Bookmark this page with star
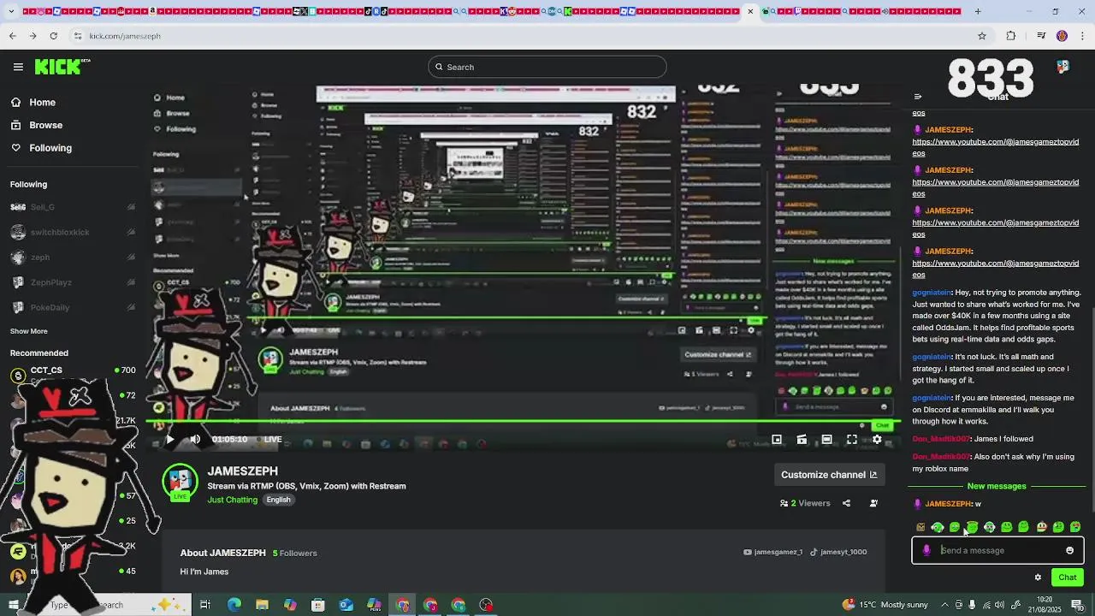 pos(982,36)
